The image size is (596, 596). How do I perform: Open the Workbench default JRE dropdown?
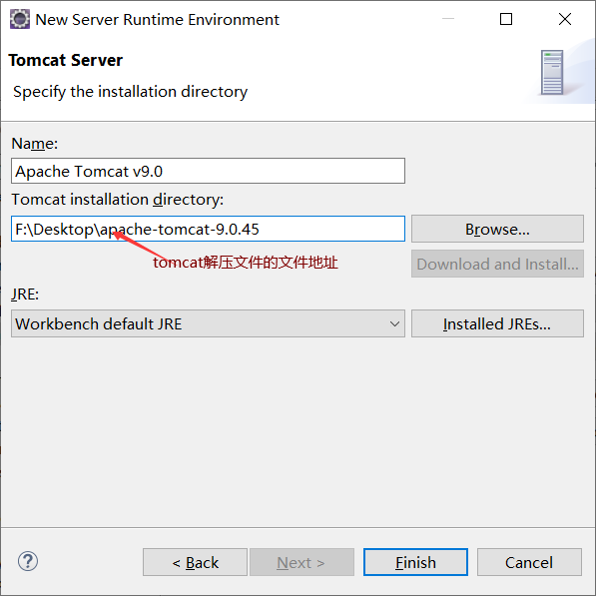pyautogui.click(x=208, y=323)
